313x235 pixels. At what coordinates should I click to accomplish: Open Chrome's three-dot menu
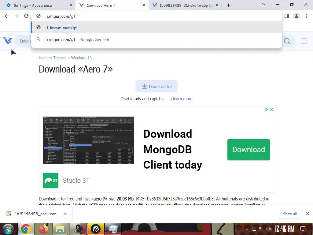pyautogui.click(x=306, y=16)
